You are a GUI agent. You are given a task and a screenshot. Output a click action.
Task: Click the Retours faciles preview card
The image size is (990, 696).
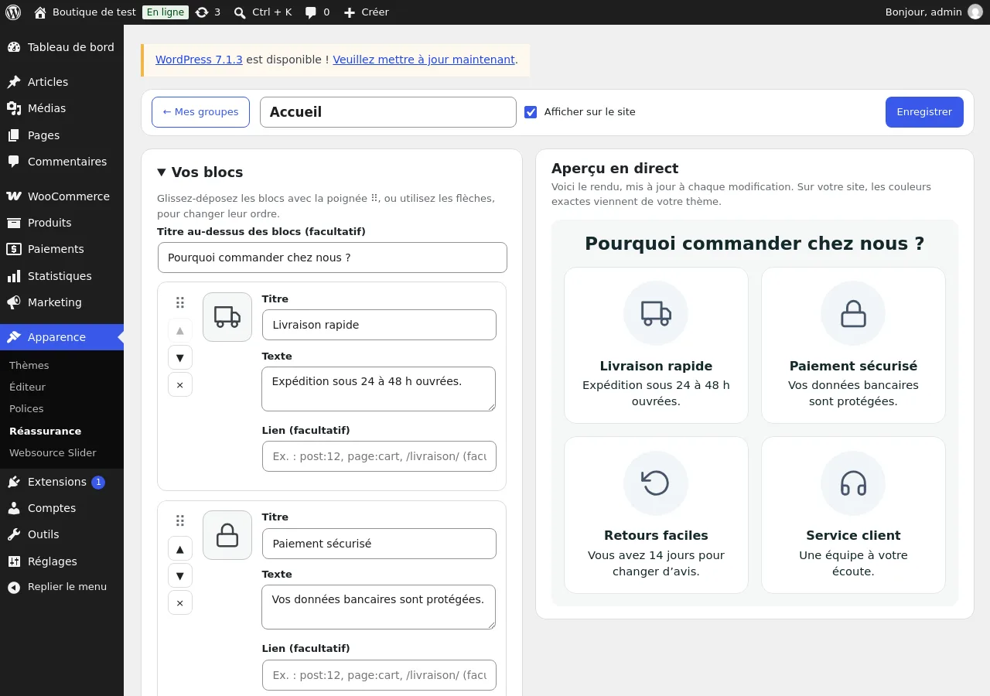click(656, 515)
